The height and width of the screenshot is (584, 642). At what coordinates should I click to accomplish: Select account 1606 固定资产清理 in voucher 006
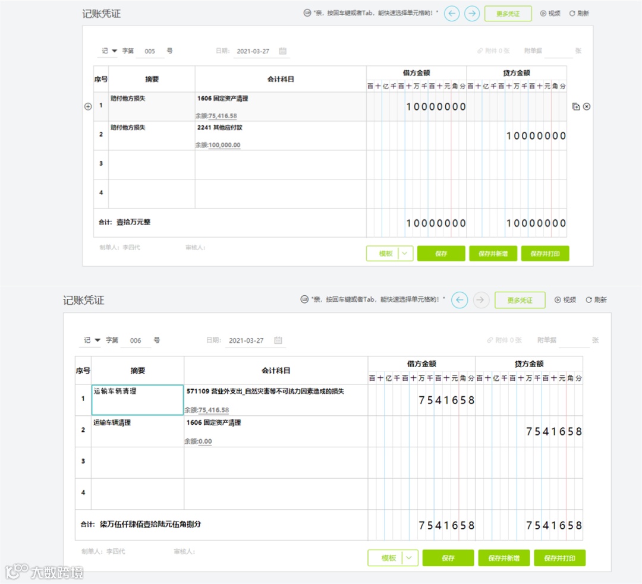(x=214, y=422)
